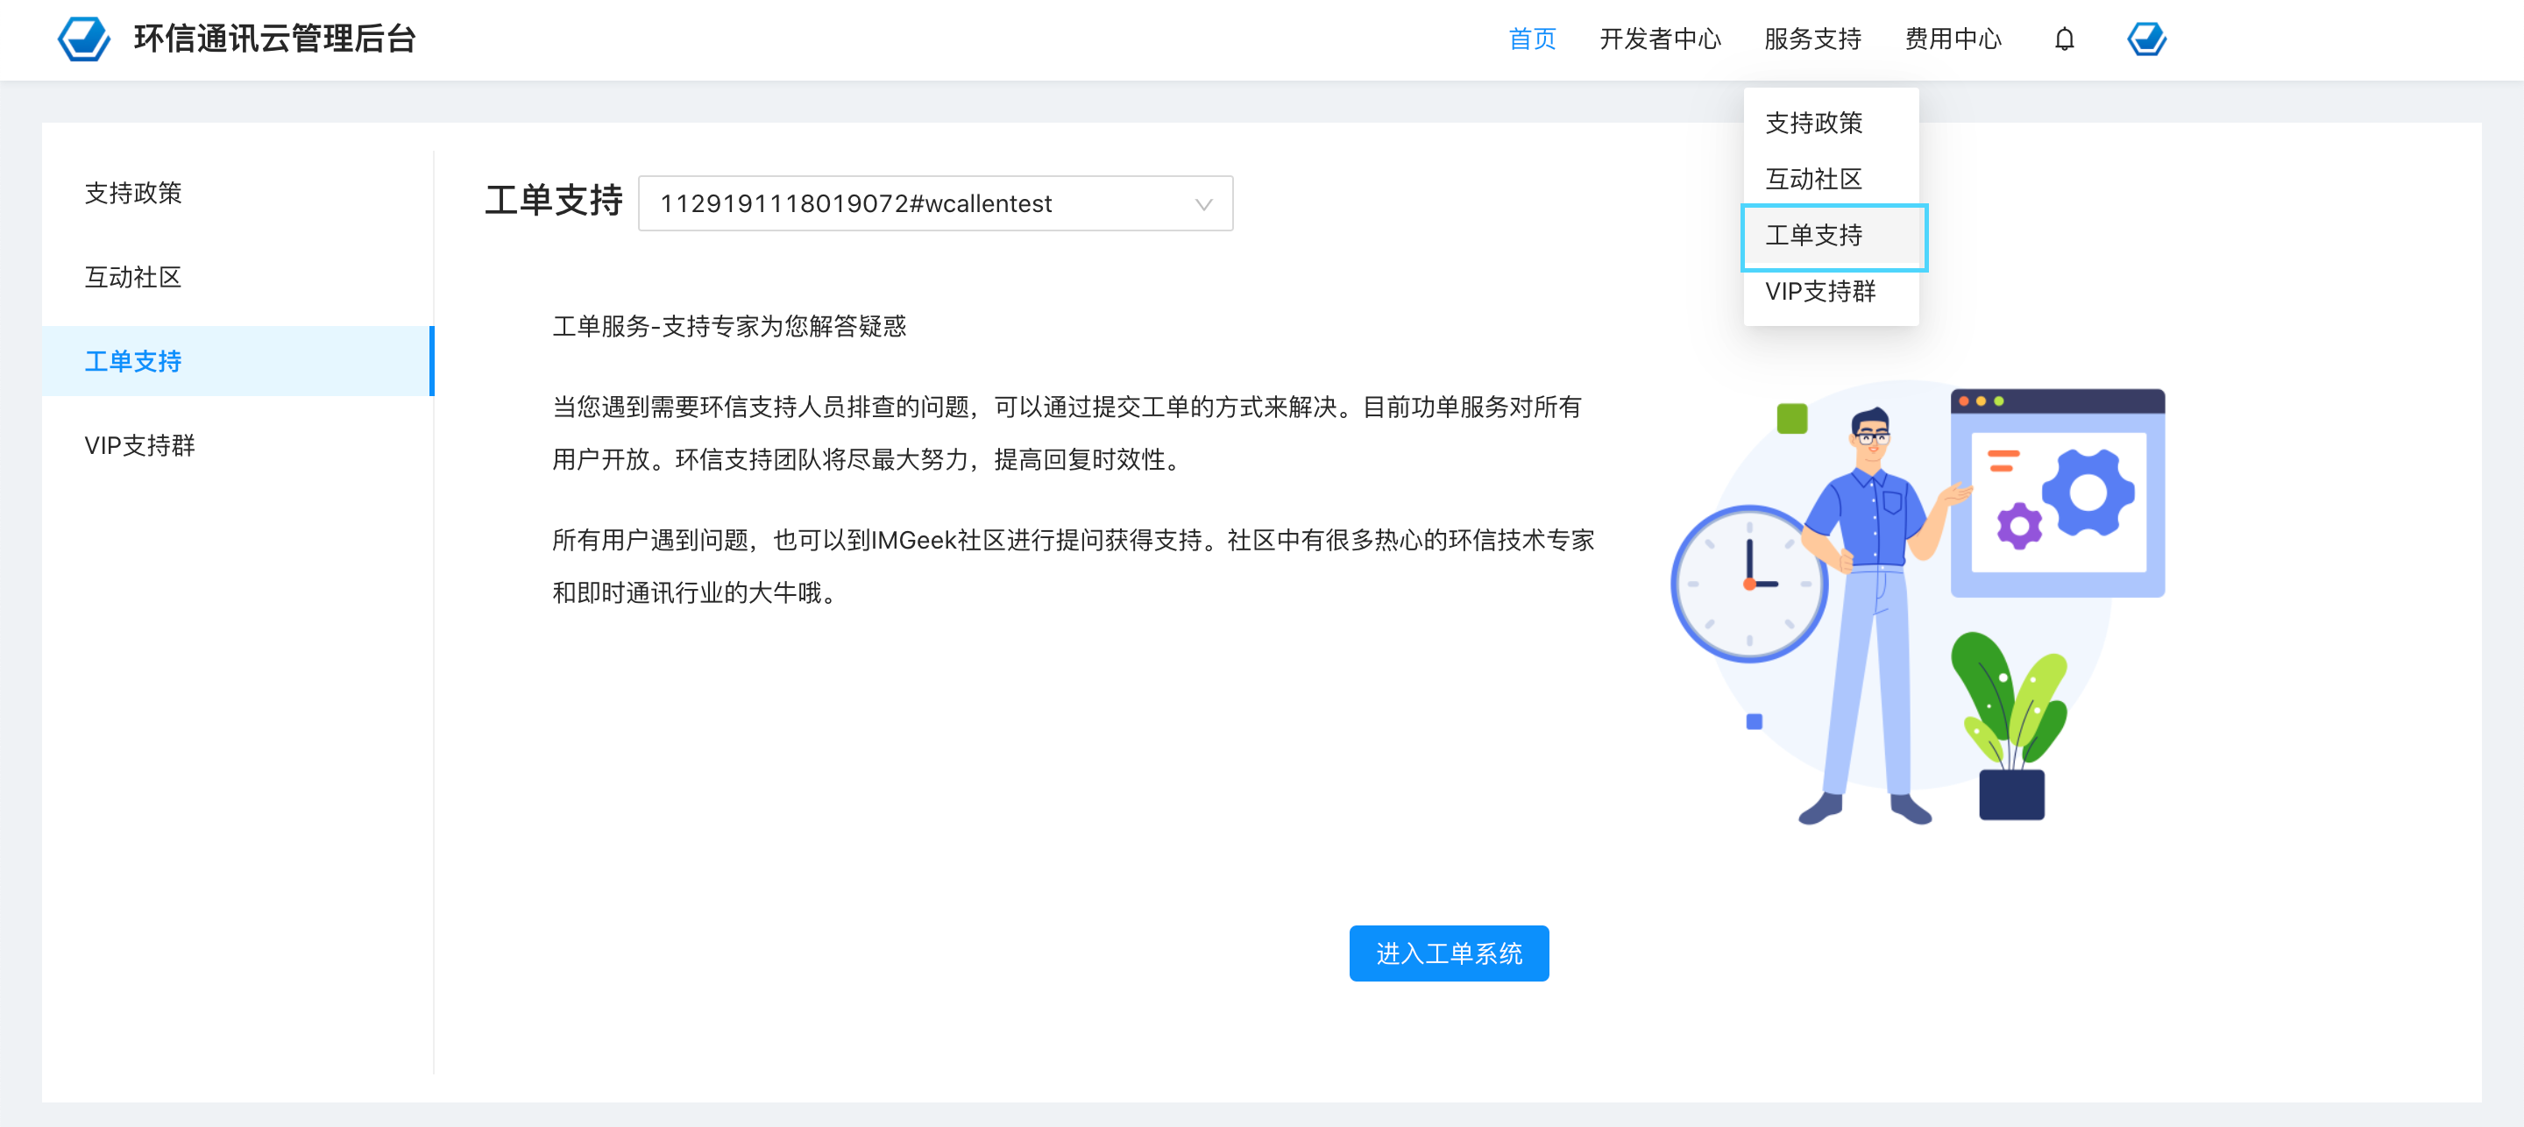Select 支持政策 in the dropdown menu
The width and height of the screenshot is (2524, 1127).
coord(1830,124)
